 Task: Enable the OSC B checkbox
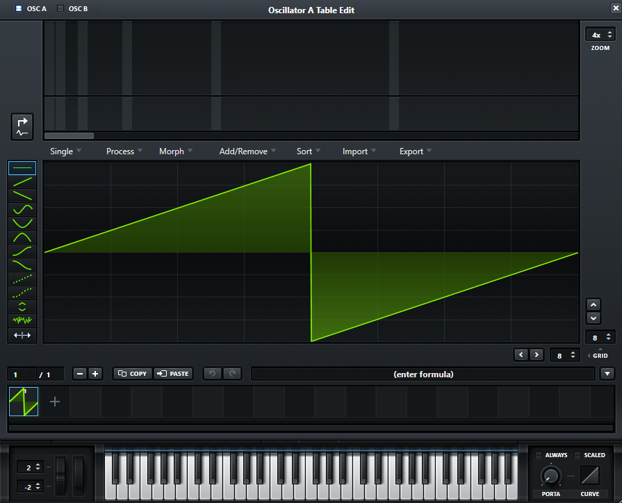tap(60, 9)
